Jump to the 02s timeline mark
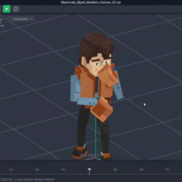This screenshot has height=182, width=182. tap(37, 170)
